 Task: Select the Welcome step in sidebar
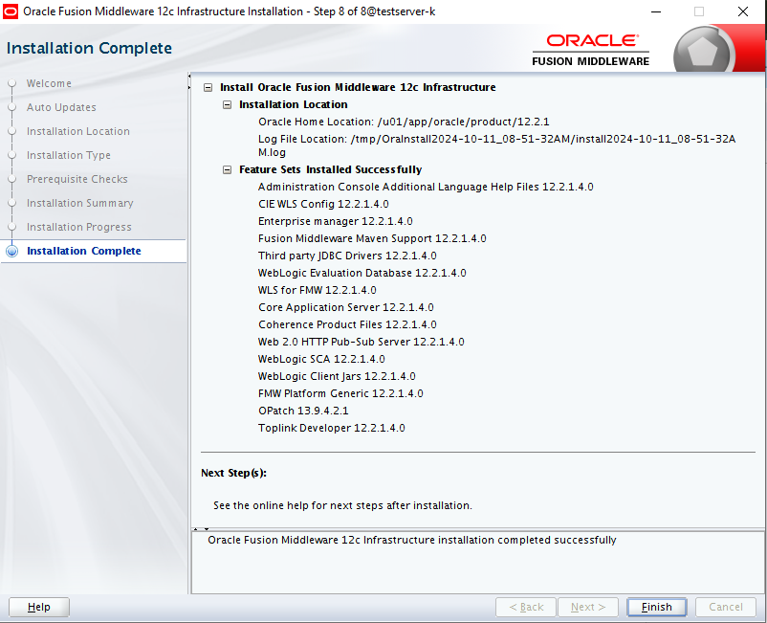pos(49,83)
